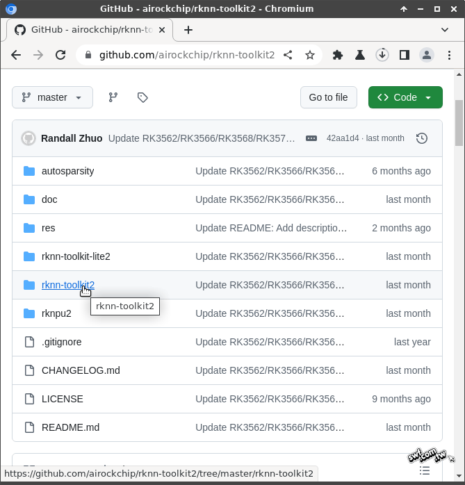The width and height of the screenshot is (465, 485).
Task: Open the Chromium three-dot menu
Action: [x=449, y=55]
